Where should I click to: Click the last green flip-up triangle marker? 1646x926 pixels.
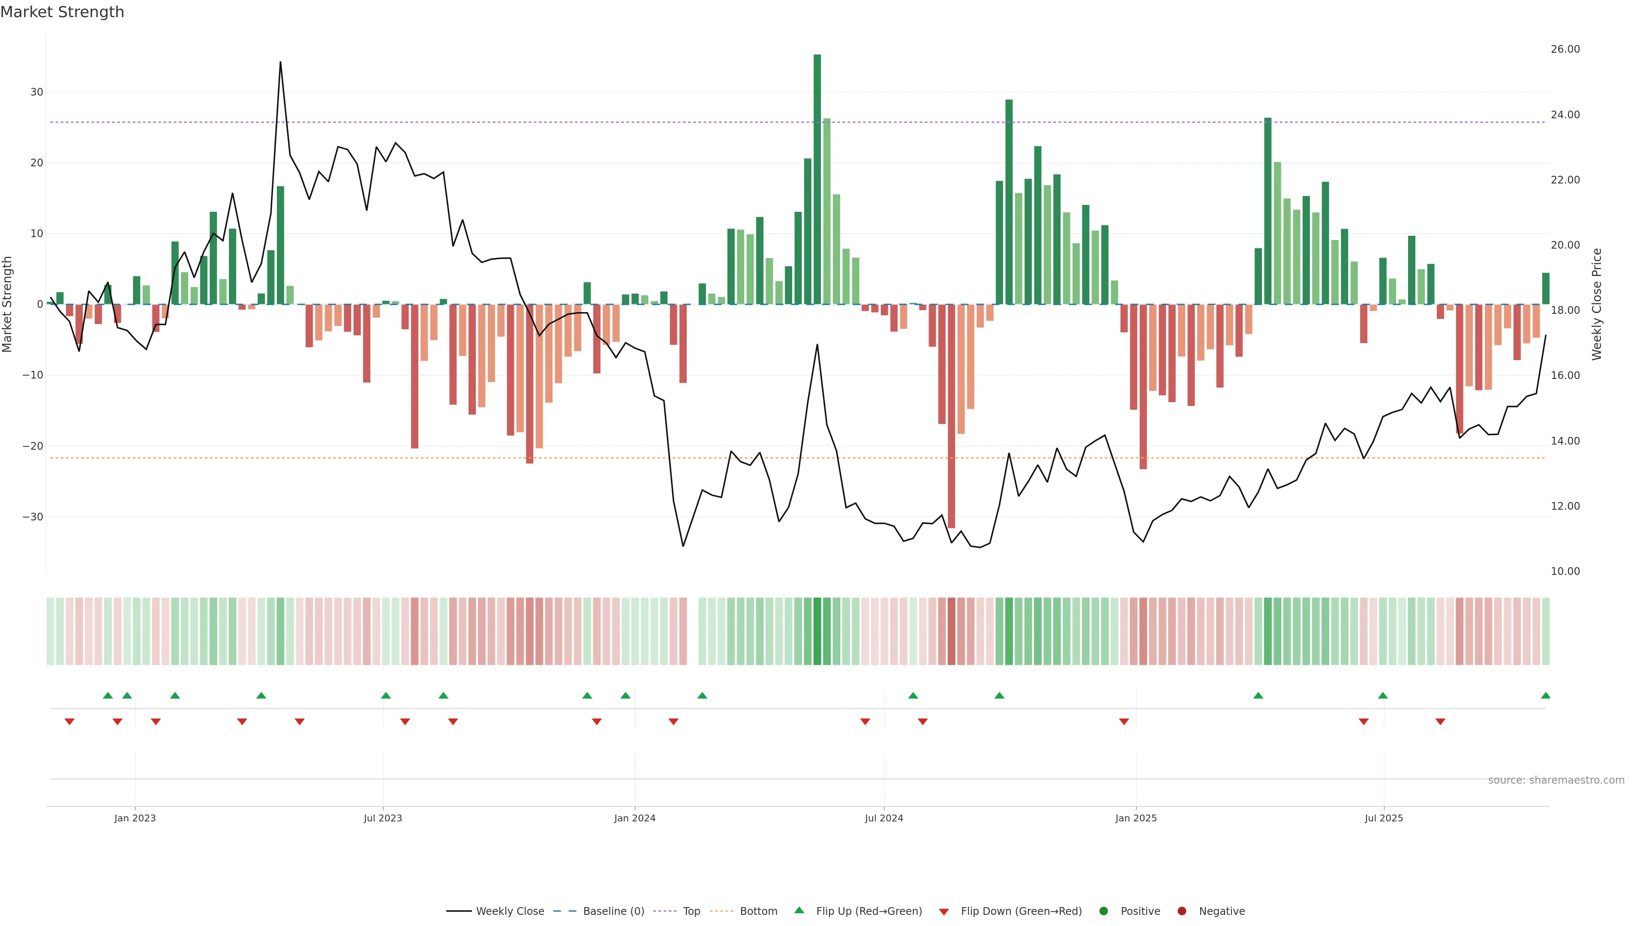(1545, 695)
